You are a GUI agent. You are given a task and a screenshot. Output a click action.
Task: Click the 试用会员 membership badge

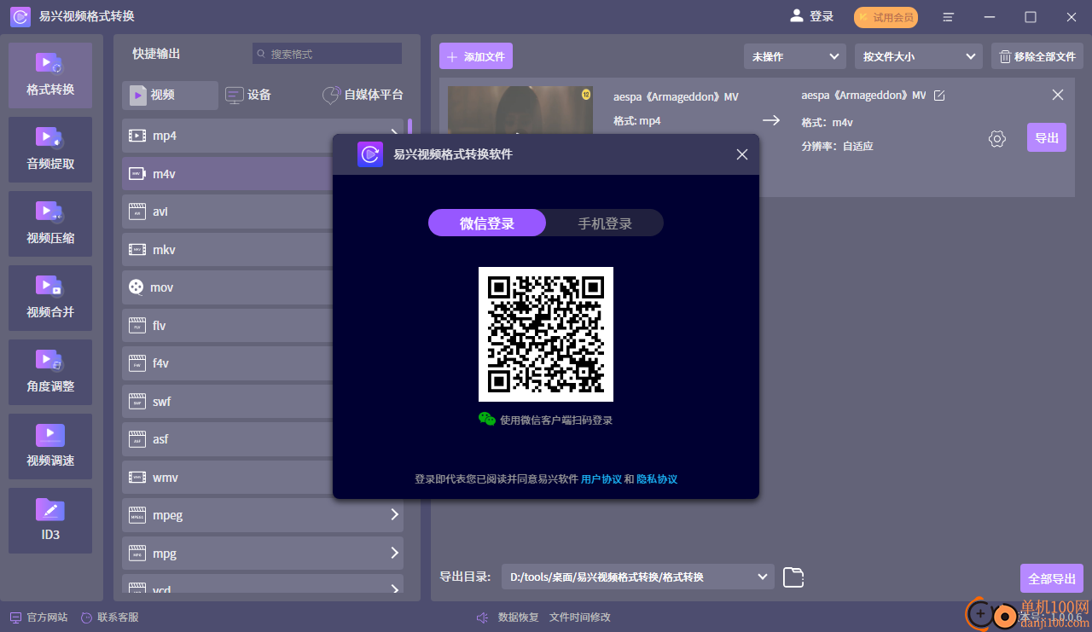[886, 17]
